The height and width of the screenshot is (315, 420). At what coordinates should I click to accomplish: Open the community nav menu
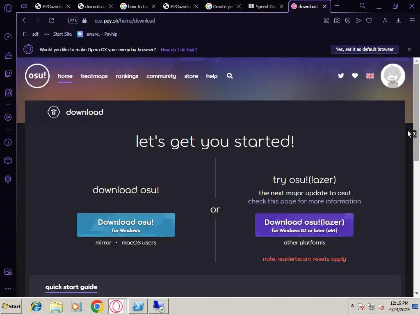pyautogui.click(x=161, y=76)
